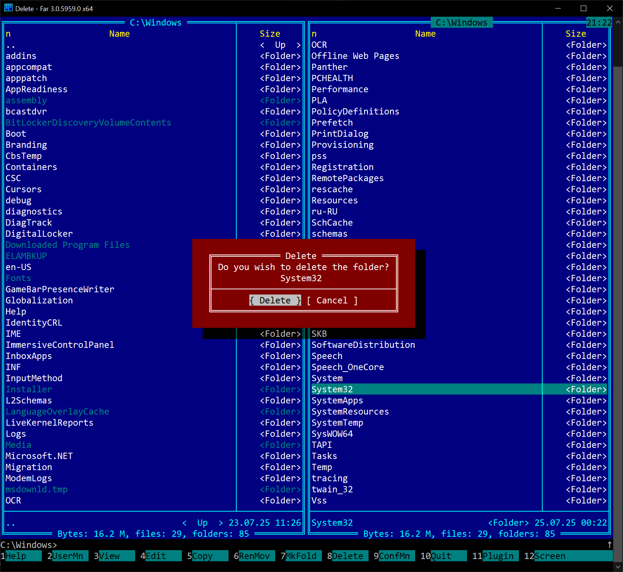Click 5 Copy in the key bar
This screenshot has height=572, width=623.
(x=208, y=556)
